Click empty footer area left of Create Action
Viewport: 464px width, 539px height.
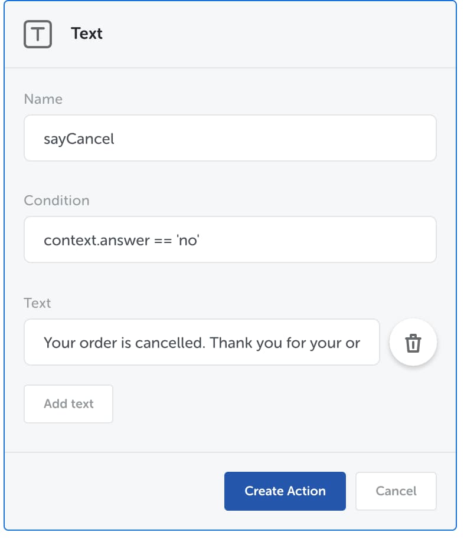[x=113, y=491]
